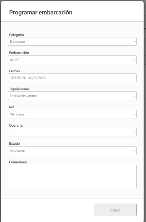Click the Comentario field label
Viewport: 146px width, 222px height.
[18, 162]
